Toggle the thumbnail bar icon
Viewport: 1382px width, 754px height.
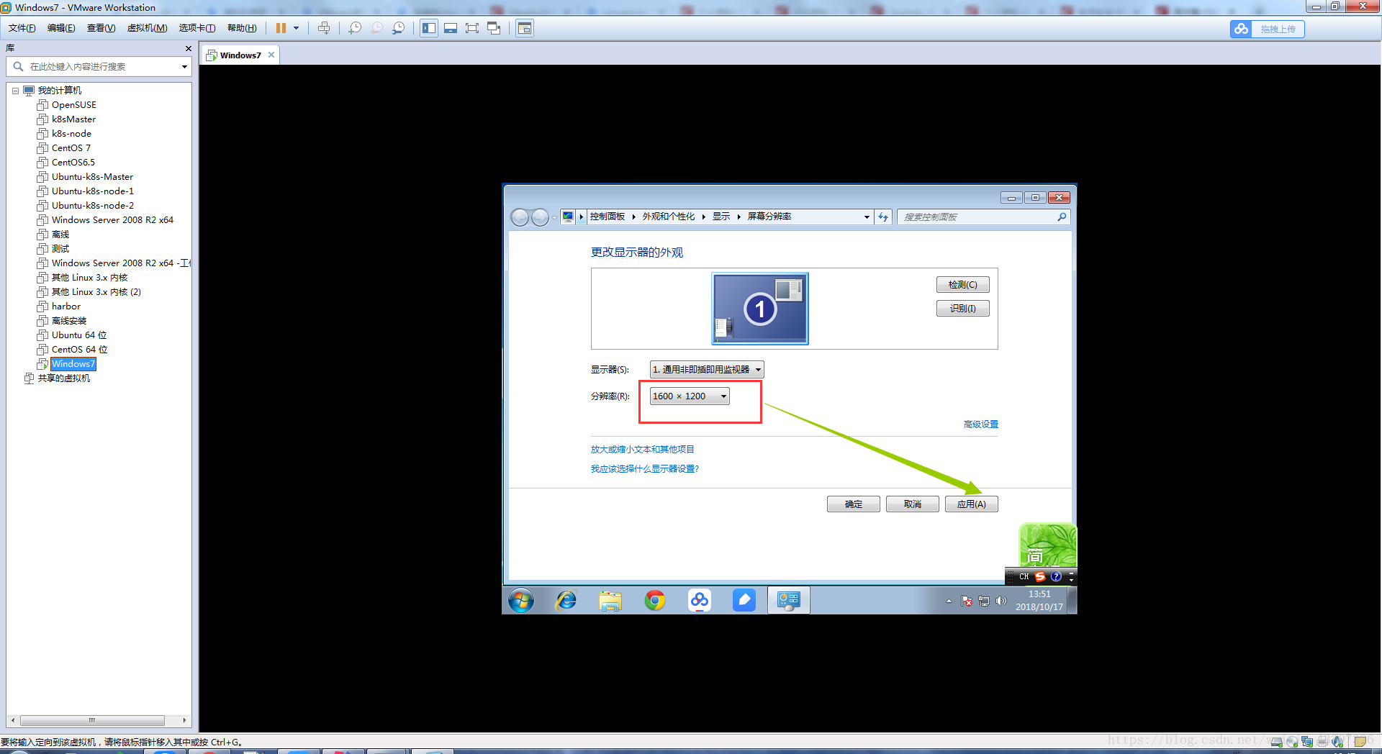click(451, 28)
